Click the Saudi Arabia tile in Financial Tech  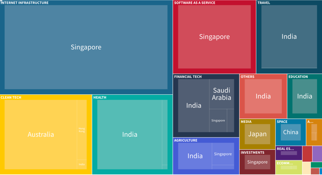tap(221, 94)
